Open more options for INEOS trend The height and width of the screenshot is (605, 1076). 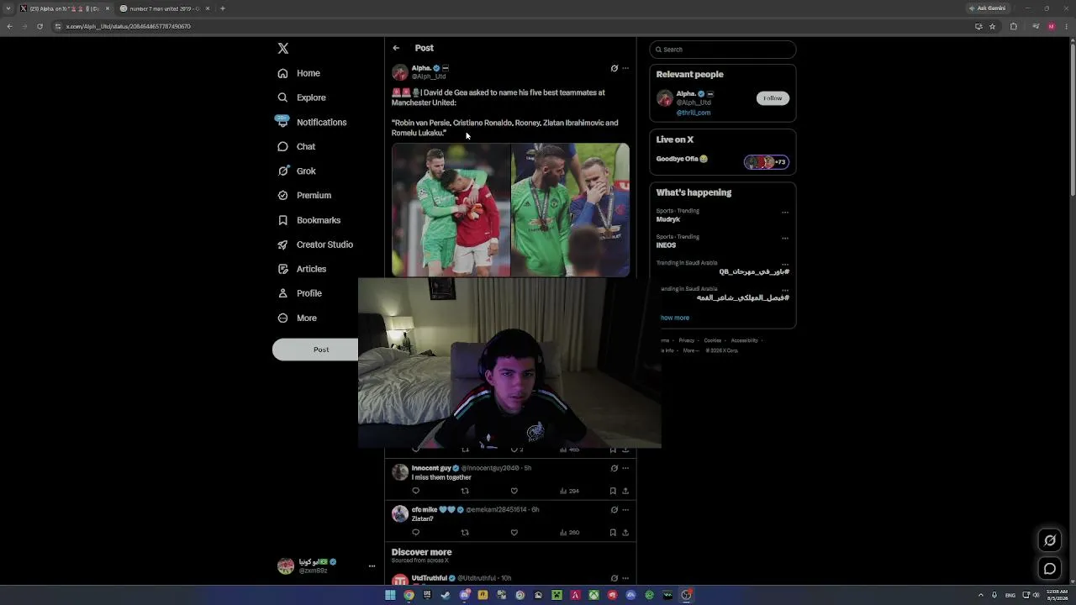[x=785, y=238]
